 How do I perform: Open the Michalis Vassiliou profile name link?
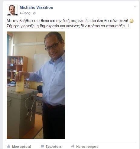[36, 7]
